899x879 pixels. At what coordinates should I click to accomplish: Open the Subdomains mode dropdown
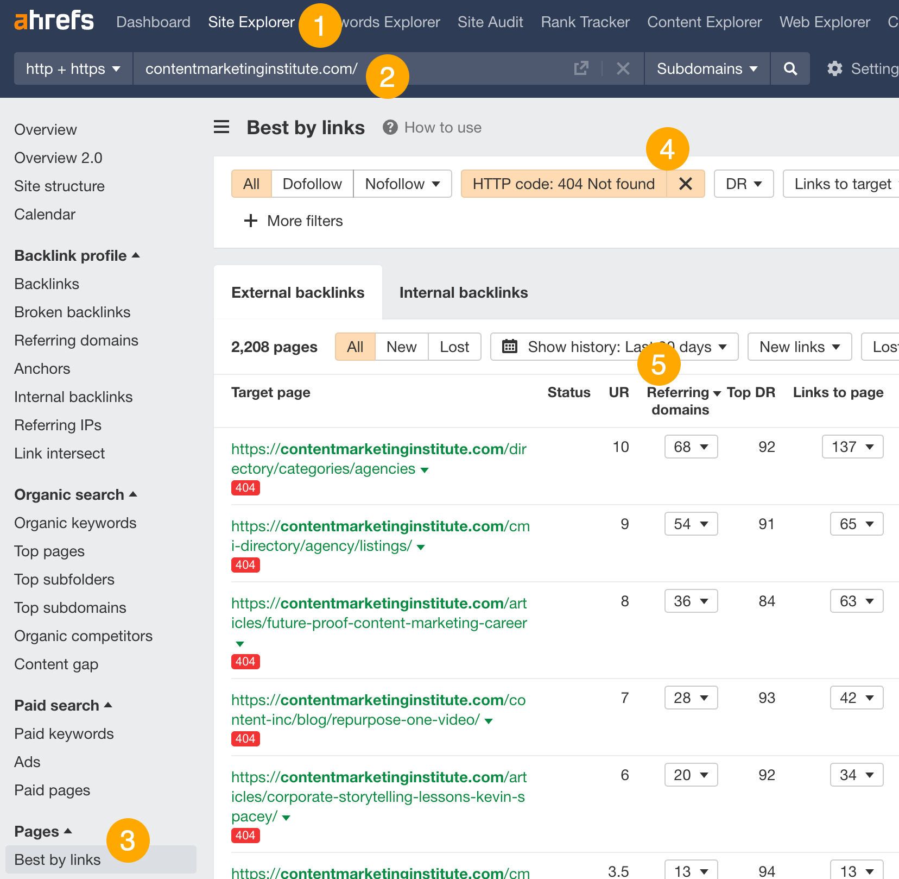click(x=705, y=68)
